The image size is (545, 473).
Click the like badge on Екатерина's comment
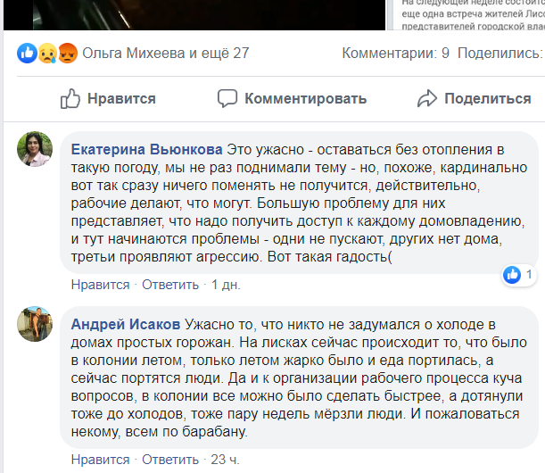click(x=518, y=275)
